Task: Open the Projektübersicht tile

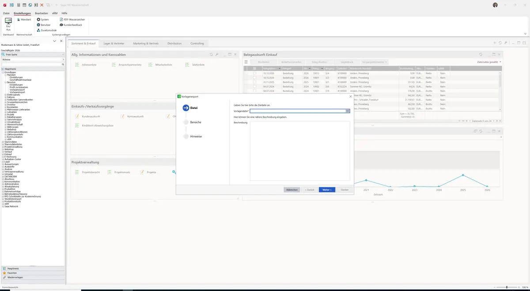Action: point(87,172)
